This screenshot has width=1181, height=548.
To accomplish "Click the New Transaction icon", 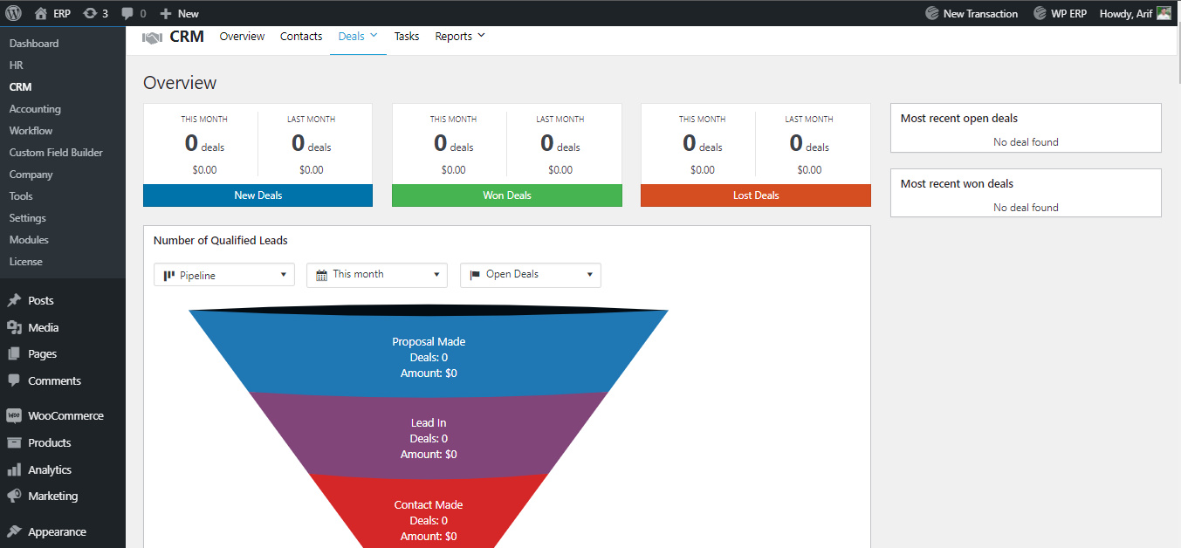I will tap(932, 13).
